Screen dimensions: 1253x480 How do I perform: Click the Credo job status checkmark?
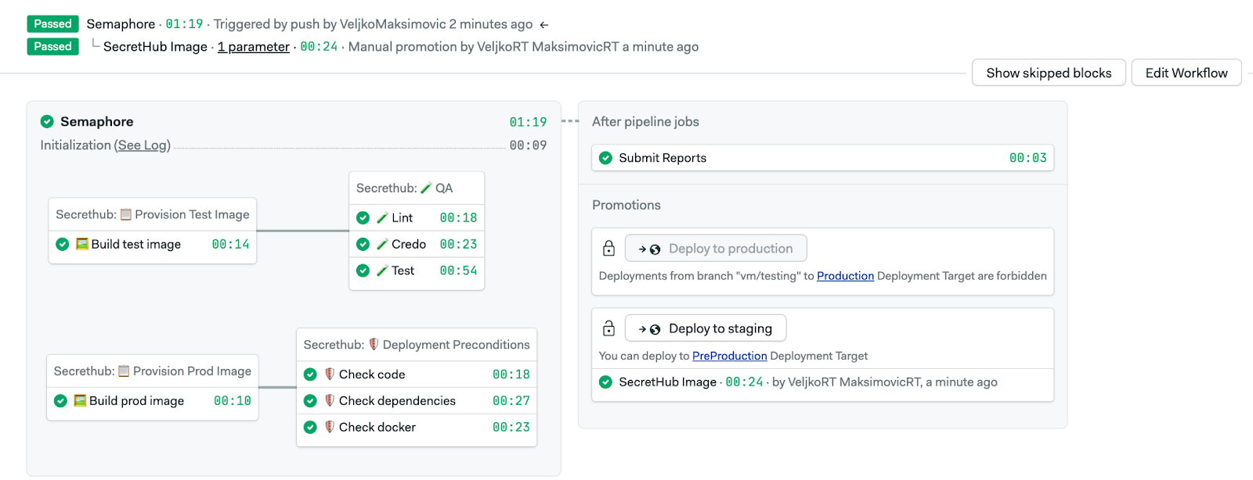click(x=363, y=244)
